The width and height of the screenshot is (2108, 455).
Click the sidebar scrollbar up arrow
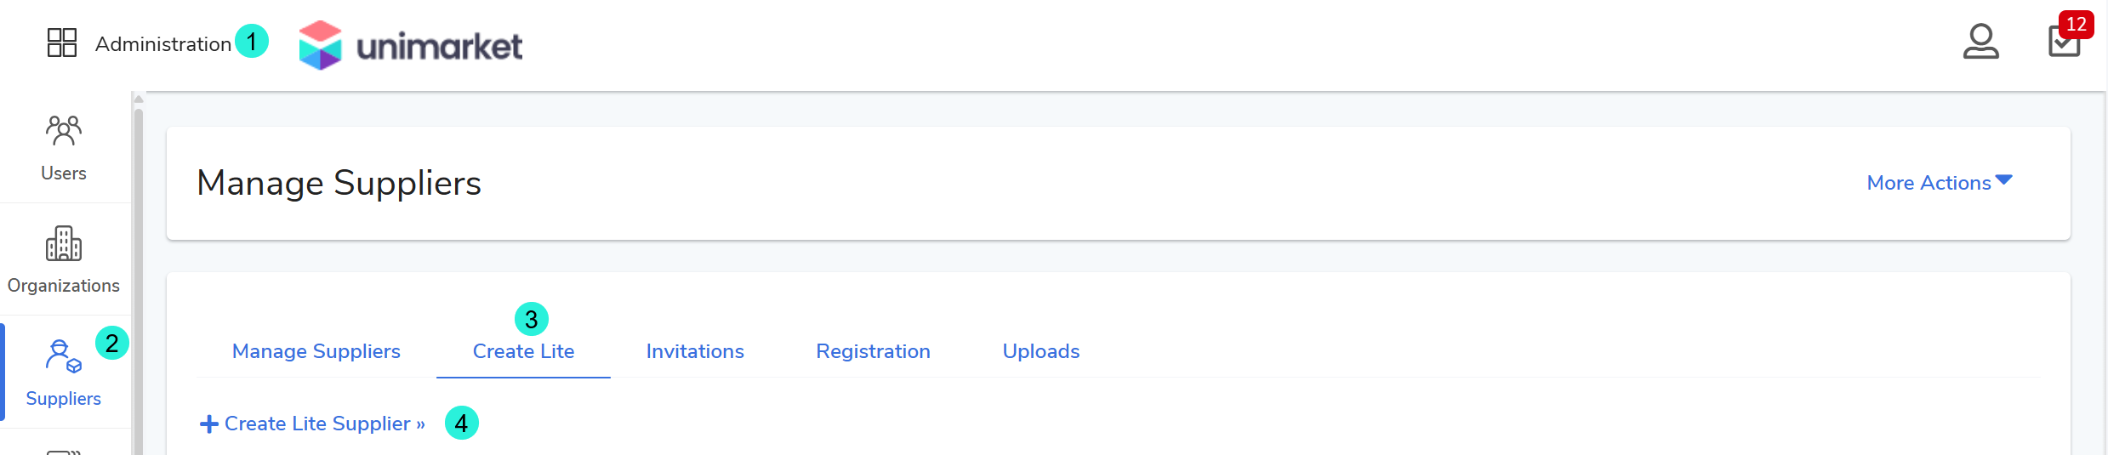coord(139,100)
